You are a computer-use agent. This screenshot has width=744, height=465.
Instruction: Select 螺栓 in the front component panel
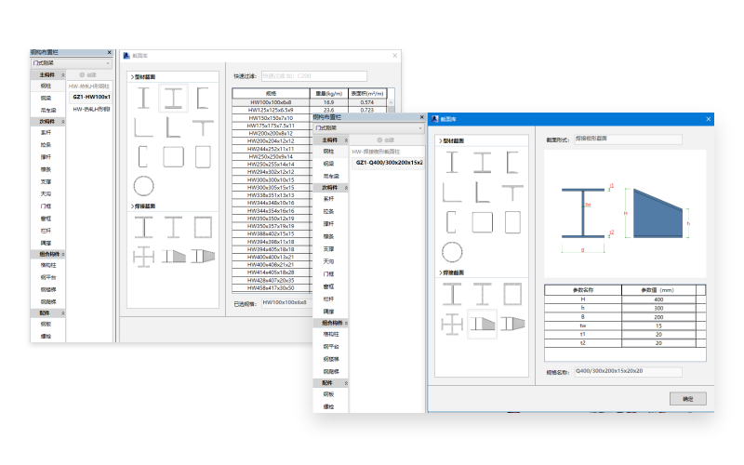(x=329, y=406)
